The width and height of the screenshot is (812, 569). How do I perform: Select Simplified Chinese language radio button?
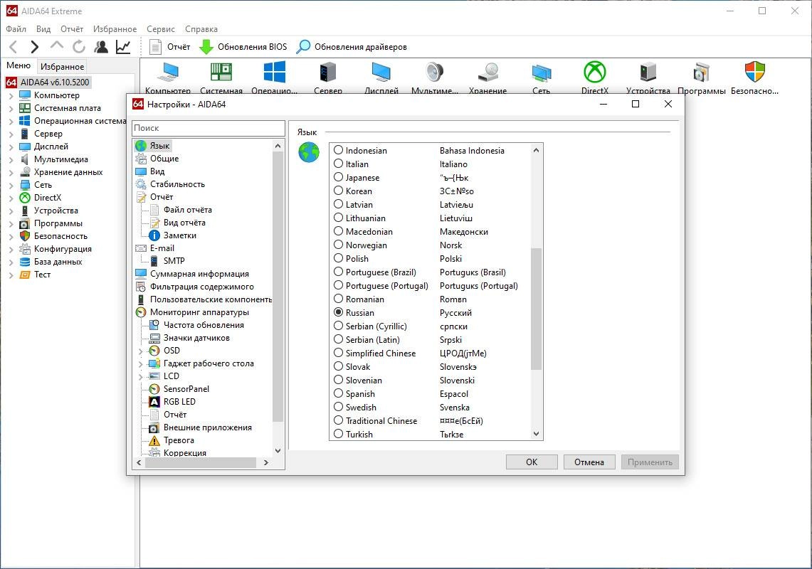pos(338,353)
